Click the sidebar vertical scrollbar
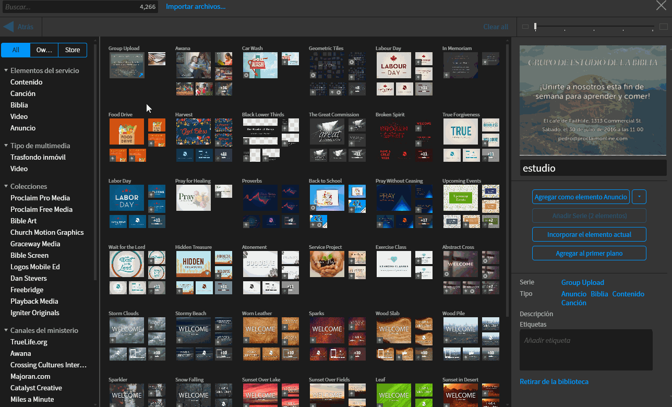Screen dimensions: 672x407 95,161
